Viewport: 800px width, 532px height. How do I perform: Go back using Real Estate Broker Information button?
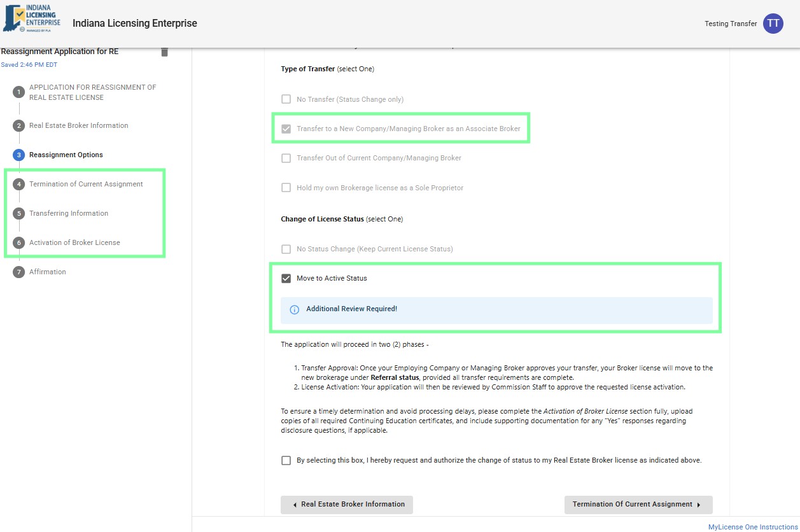coord(346,504)
